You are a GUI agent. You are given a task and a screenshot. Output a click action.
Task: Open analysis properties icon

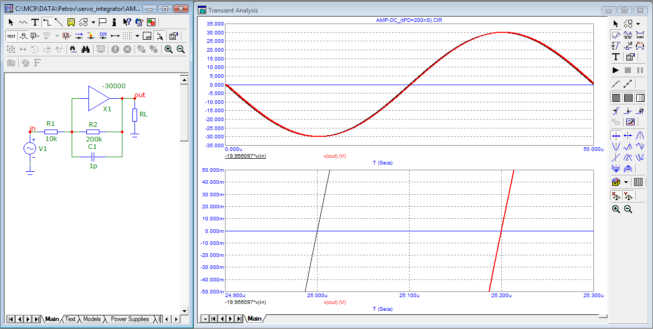coord(630,57)
